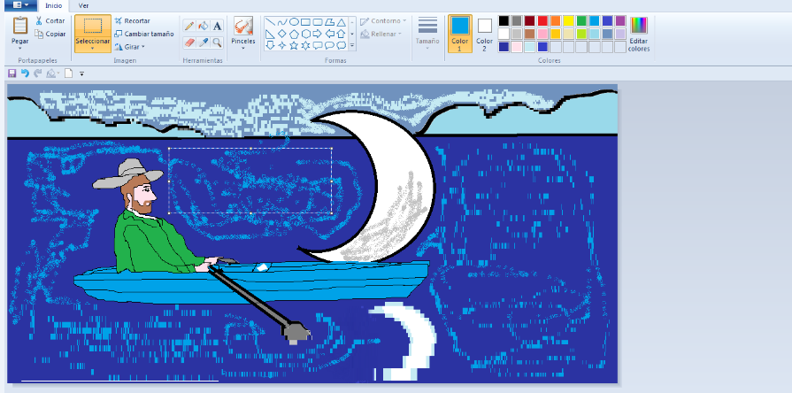Screen dimensions: 792x393
Task: Click inside the dashed selection on canvas
Action: point(250,181)
